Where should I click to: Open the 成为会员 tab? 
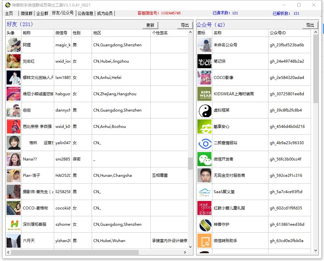[105, 13]
